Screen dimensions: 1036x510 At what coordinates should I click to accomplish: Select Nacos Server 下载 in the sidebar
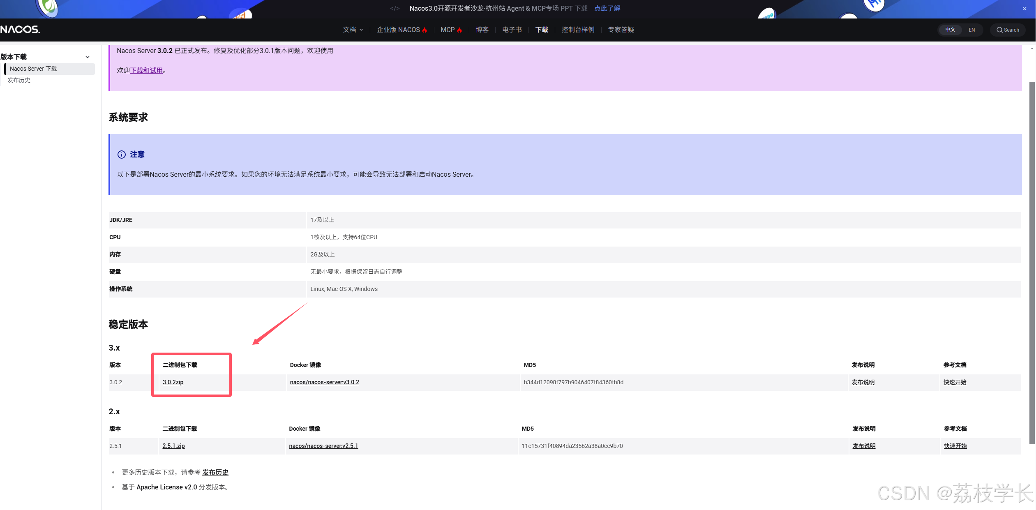[x=50, y=69]
